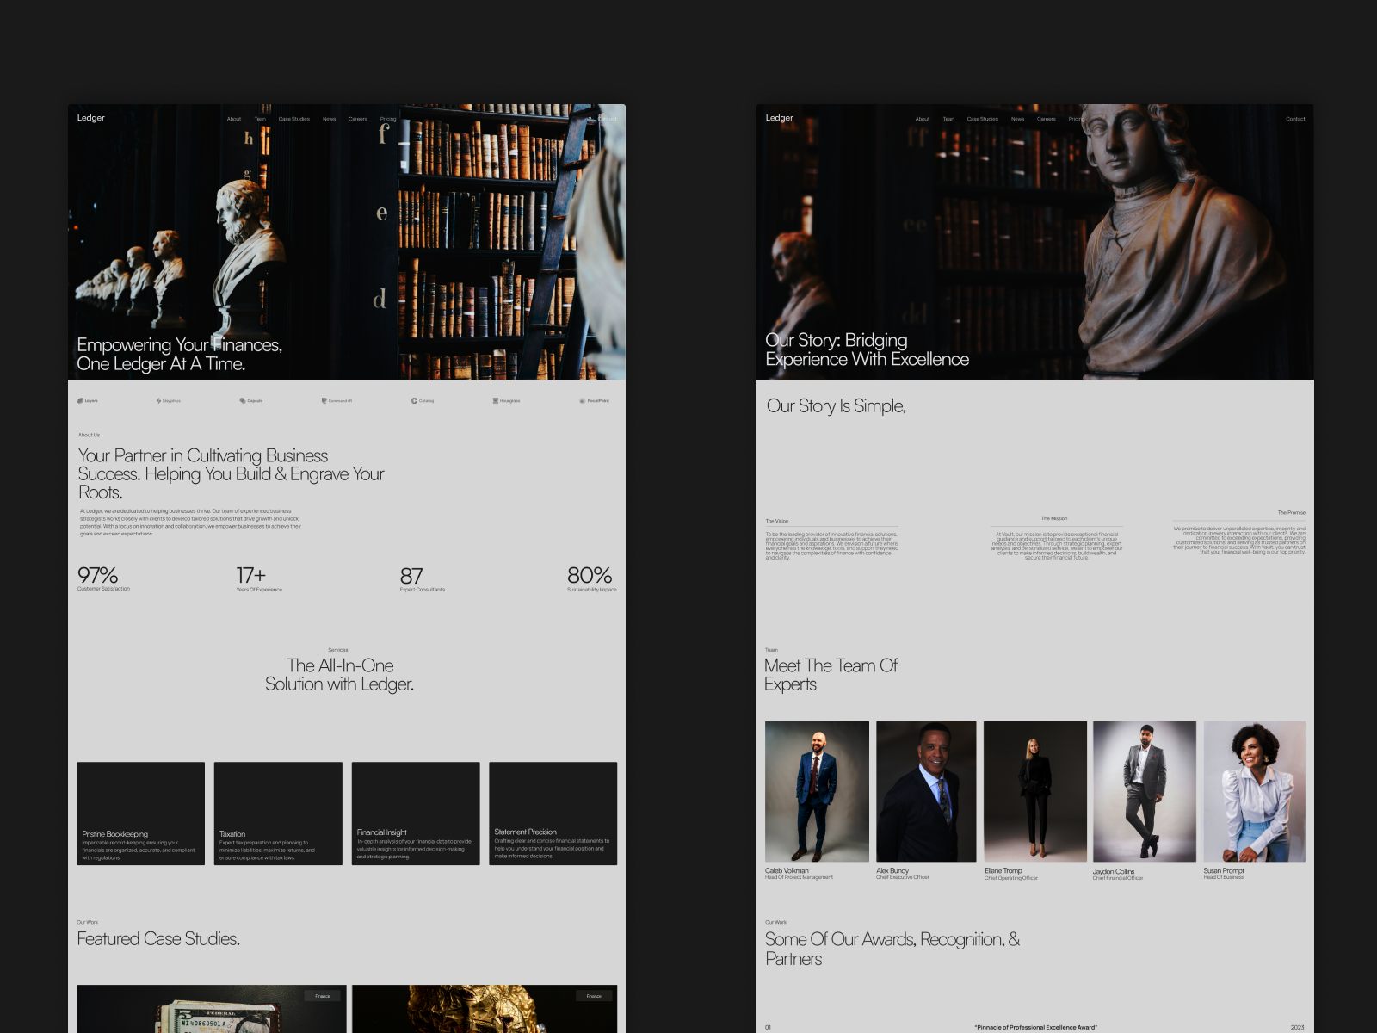Click the FocalPoint partner logo
The height and width of the screenshot is (1033, 1377).
(594, 400)
